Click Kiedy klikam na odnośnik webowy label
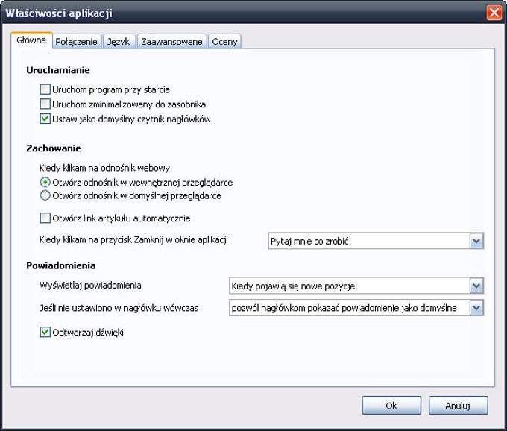This screenshot has height=431, width=507. coord(104,168)
